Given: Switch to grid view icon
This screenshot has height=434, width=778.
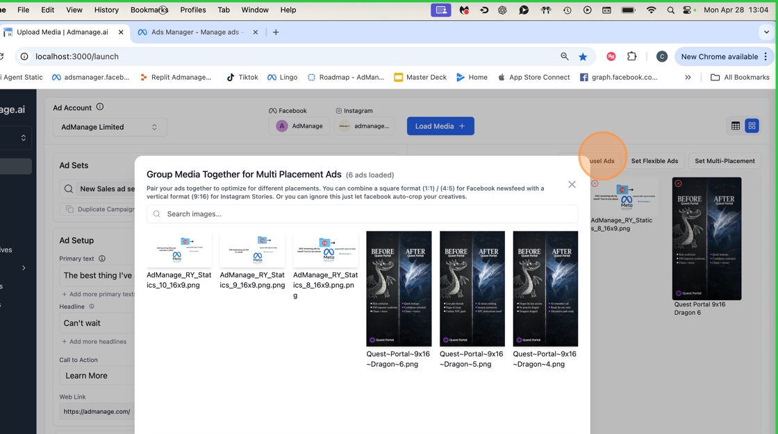Looking at the screenshot, I should click(752, 126).
